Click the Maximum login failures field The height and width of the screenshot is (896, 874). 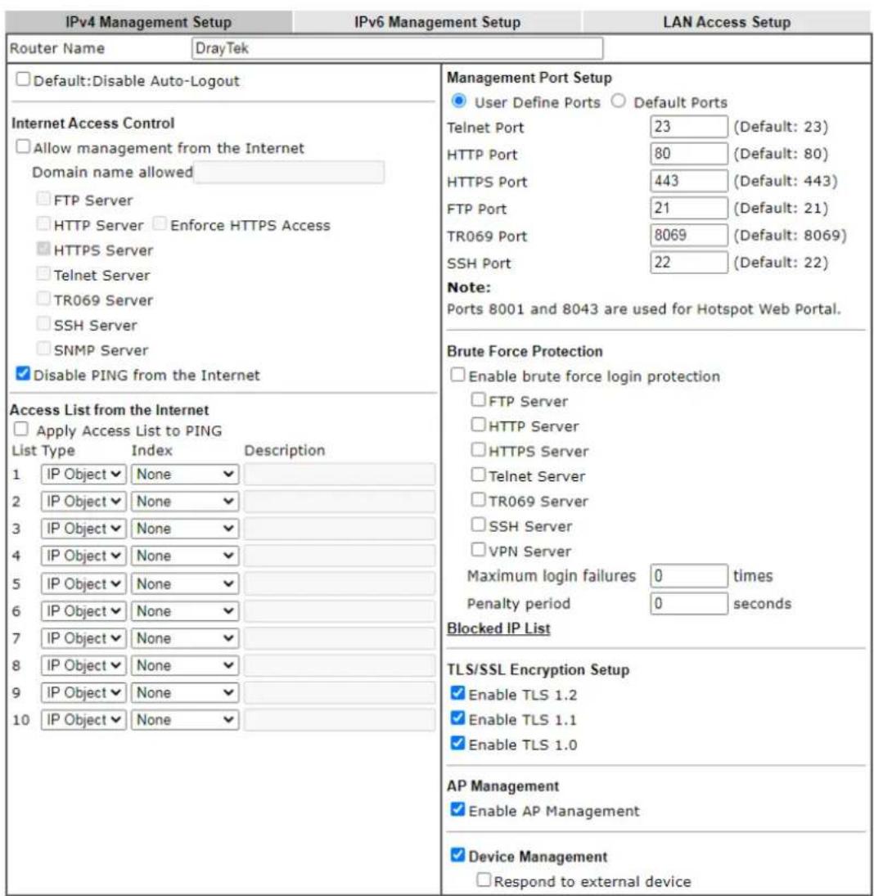[x=689, y=575]
